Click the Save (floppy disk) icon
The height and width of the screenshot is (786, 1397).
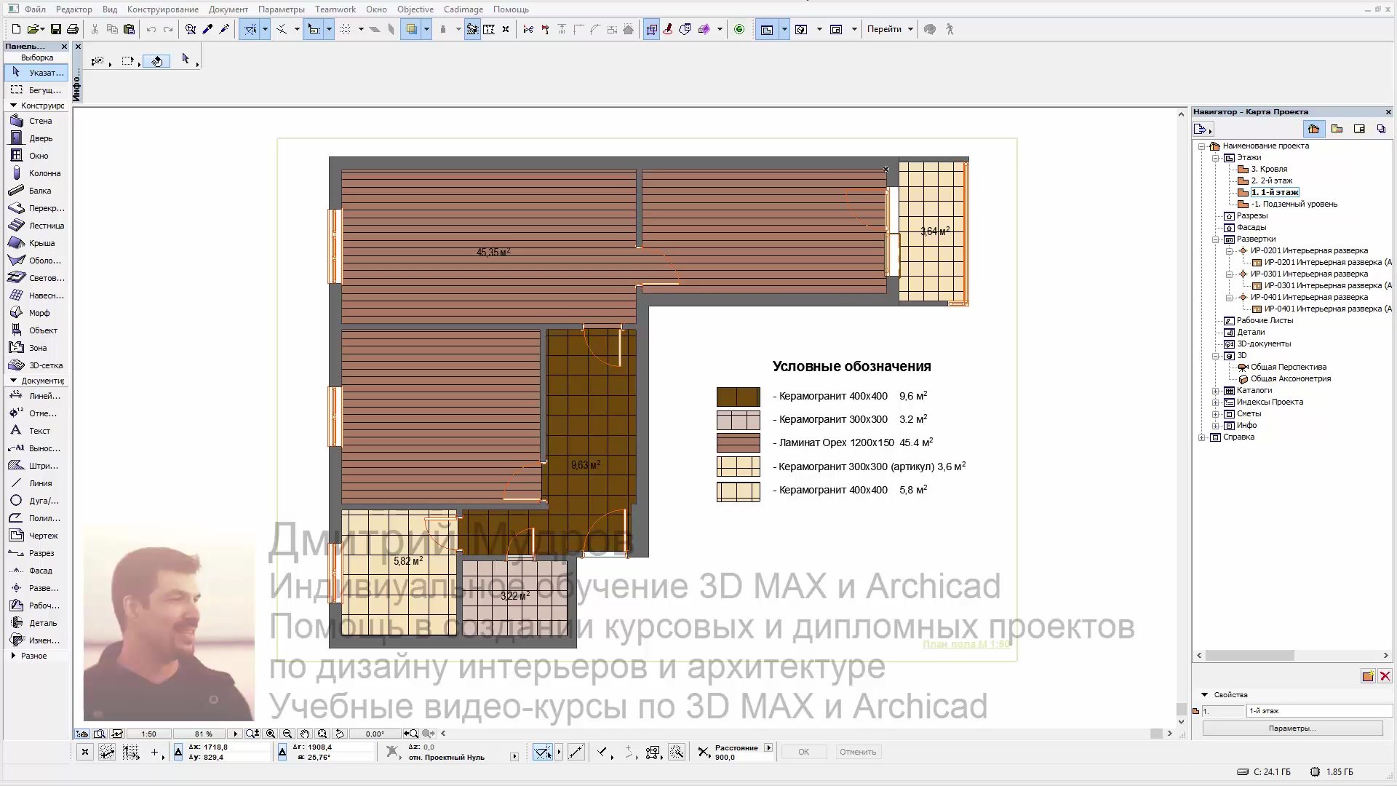pos(55,29)
